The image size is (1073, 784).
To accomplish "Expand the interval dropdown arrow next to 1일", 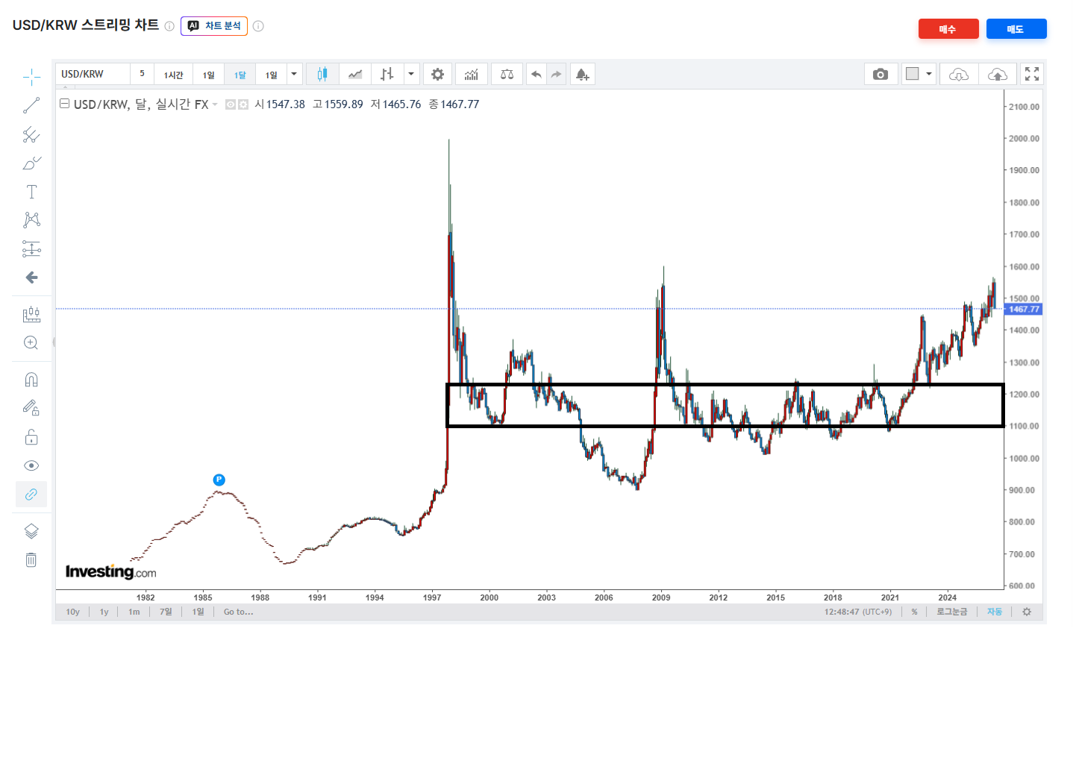I will (294, 74).
